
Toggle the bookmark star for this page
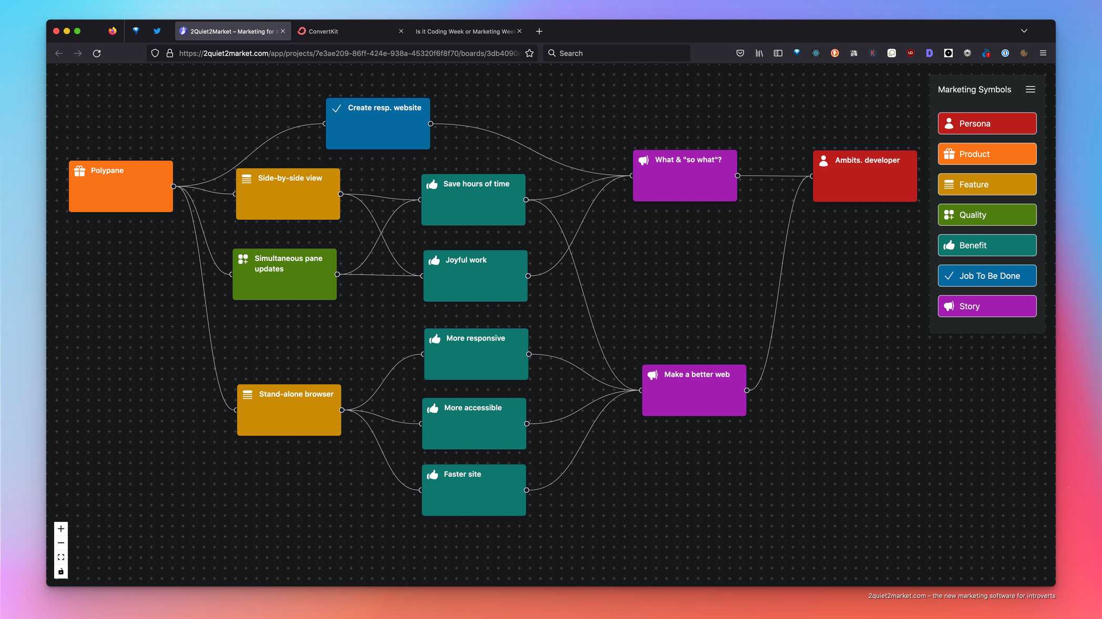529,53
